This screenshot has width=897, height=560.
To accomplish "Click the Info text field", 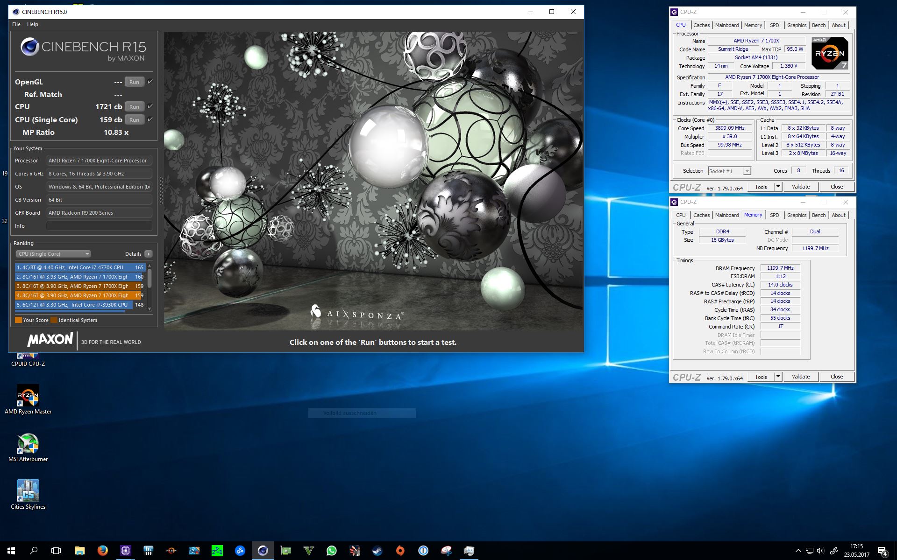I will click(99, 226).
